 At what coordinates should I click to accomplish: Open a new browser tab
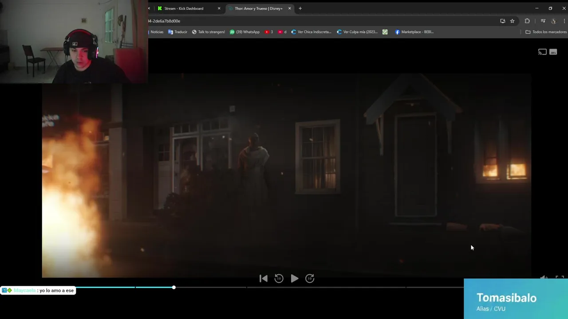[300, 8]
